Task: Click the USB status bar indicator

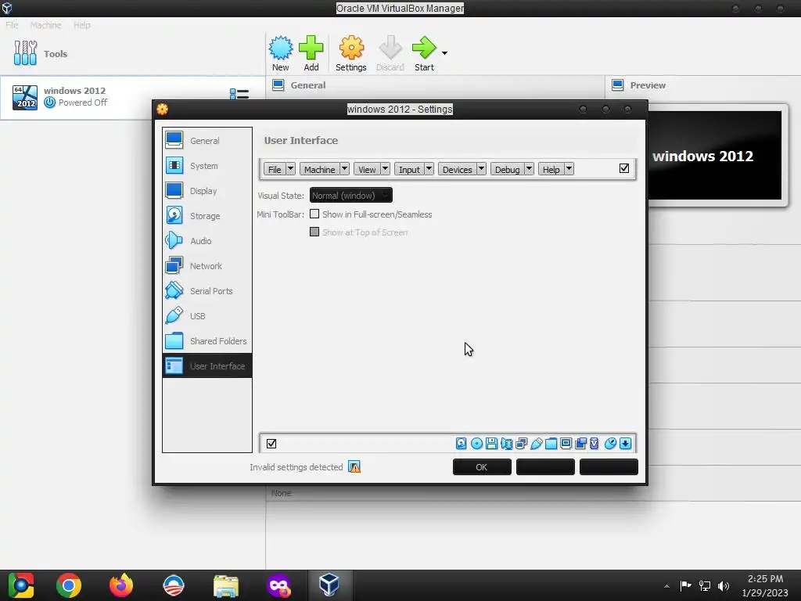Action: pos(537,444)
